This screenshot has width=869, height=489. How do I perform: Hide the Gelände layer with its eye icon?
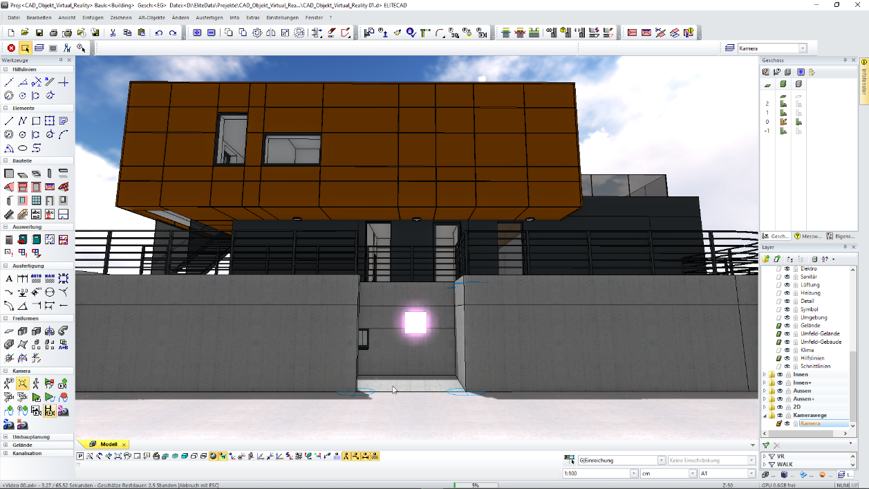[786, 326]
